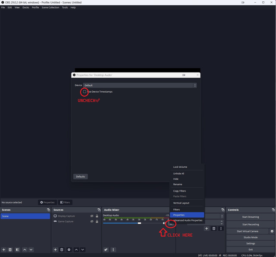
Task: Toggle lock on Game Capture source
Action: point(97,222)
